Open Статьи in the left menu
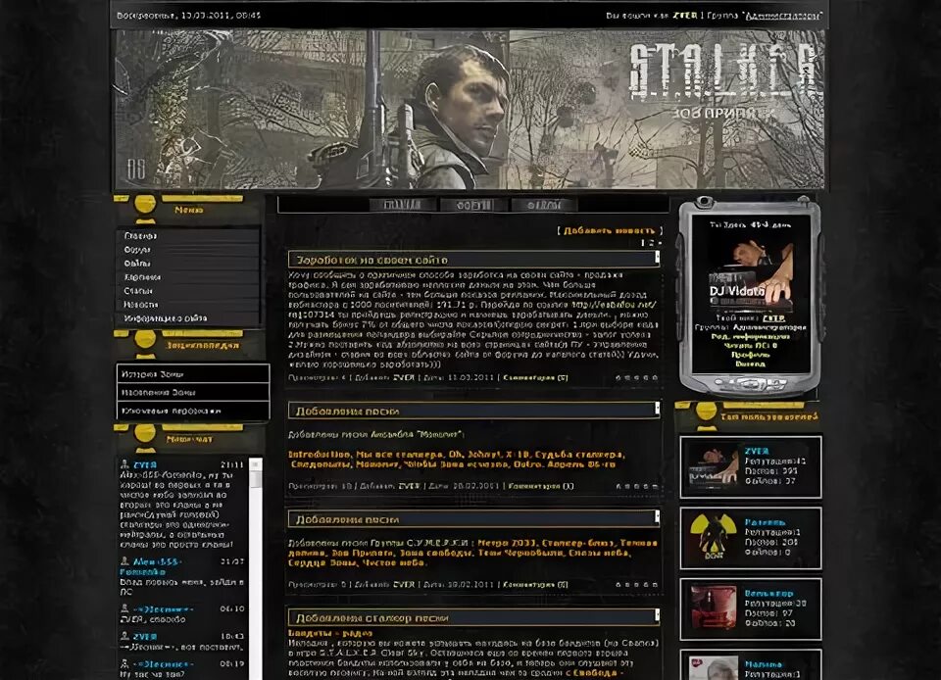Viewport: 941px width, 680px height. point(187,291)
